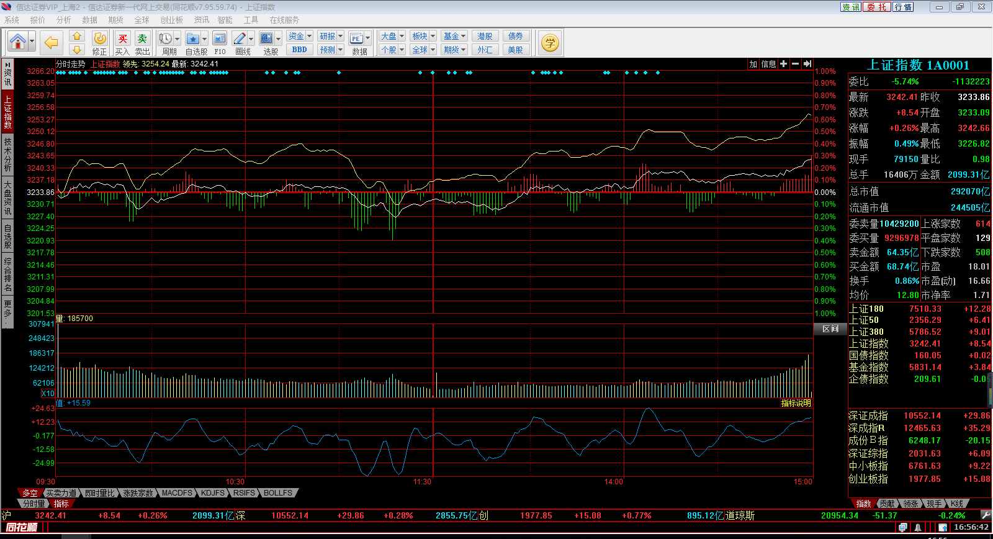The height and width of the screenshot is (539, 993).
Task: Toggle the X10 volume scale label
Action: (48, 393)
